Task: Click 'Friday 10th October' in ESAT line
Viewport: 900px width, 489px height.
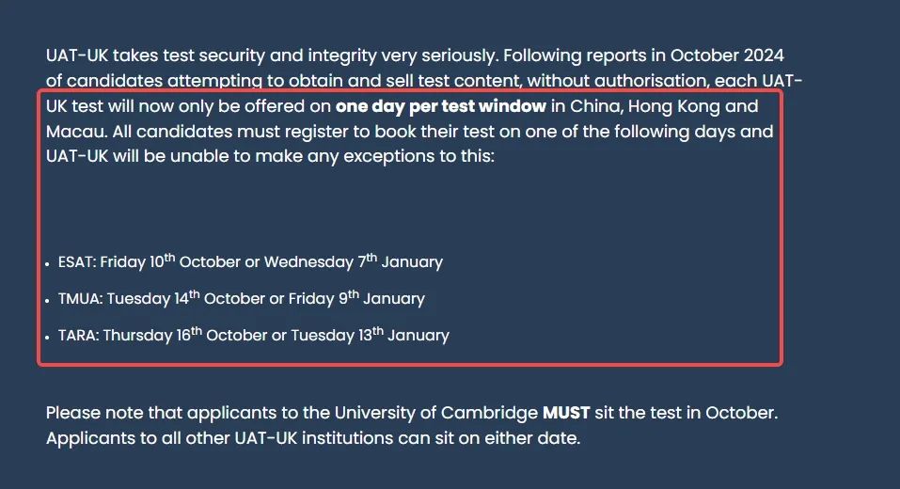Action: tap(170, 261)
